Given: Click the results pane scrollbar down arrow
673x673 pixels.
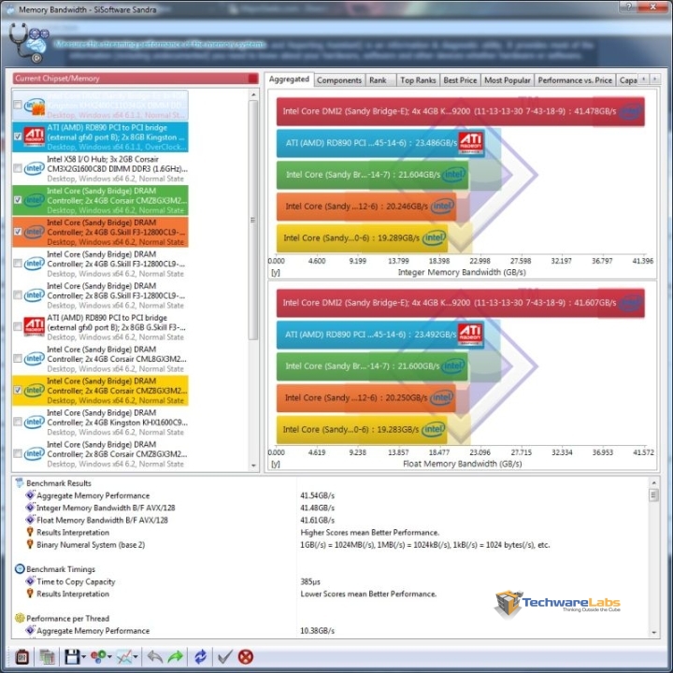Looking at the screenshot, I should click(x=653, y=632).
